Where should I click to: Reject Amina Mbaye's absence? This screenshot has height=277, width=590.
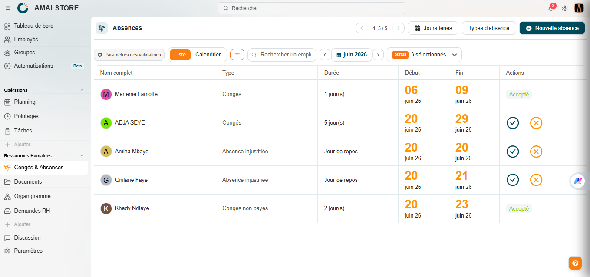click(536, 152)
